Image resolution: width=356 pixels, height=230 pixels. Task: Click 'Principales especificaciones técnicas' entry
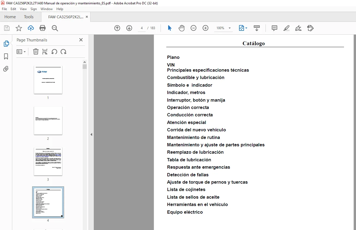tap(208, 70)
